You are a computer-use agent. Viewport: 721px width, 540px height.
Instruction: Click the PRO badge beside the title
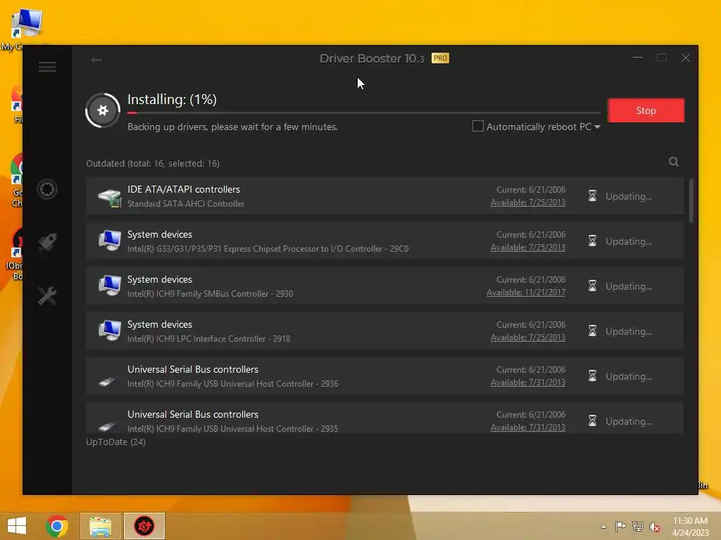pyautogui.click(x=440, y=58)
